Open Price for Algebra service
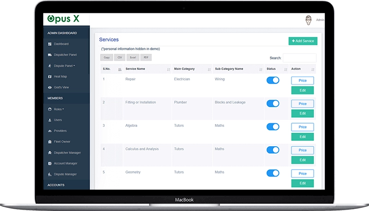The width and height of the screenshot is (369, 211). 303,127
